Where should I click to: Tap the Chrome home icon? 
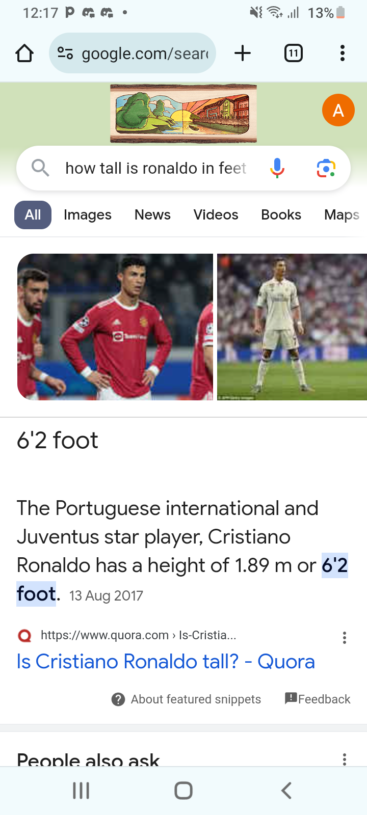tap(24, 53)
